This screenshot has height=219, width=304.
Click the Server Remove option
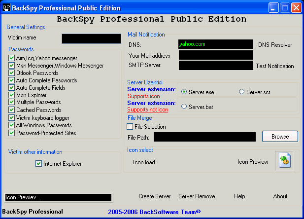point(197,196)
